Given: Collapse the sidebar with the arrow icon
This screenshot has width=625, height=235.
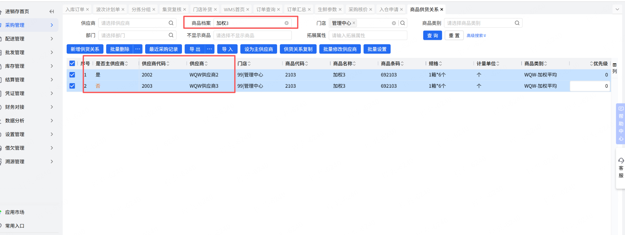Looking at the screenshot, I should [x=52, y=12].
